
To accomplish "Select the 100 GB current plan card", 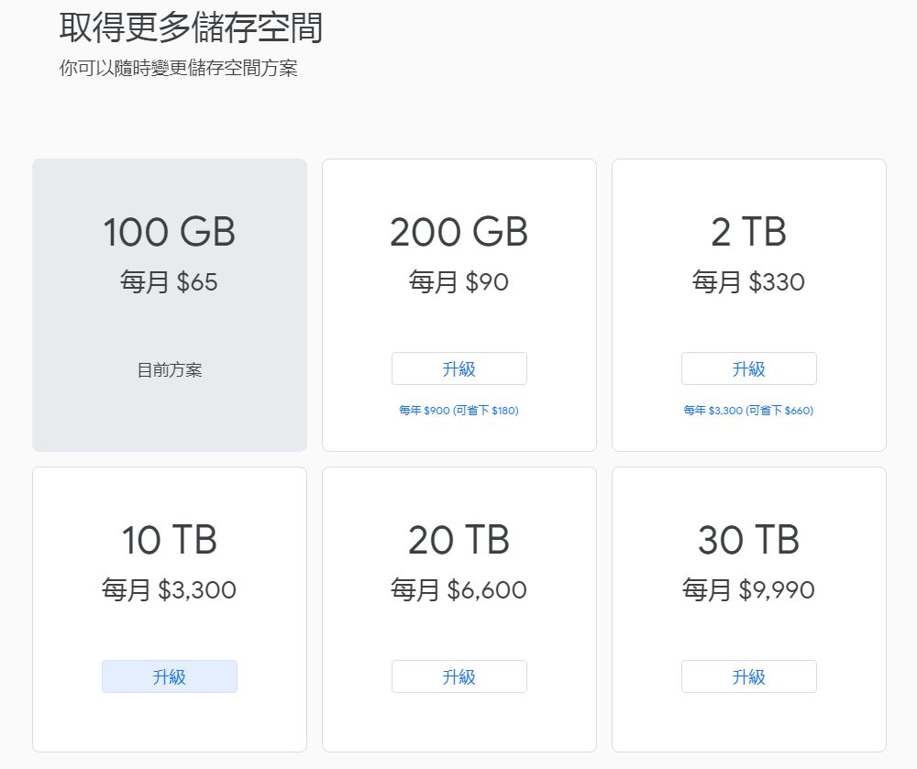I will point(169,304).
